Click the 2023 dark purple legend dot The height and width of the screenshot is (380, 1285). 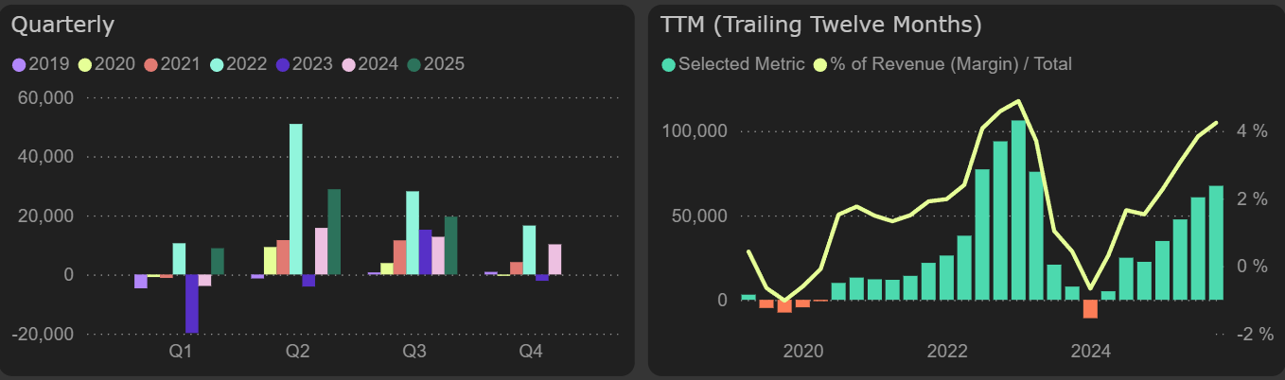coord(282,64)
